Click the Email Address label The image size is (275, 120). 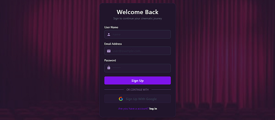(113, 44)
